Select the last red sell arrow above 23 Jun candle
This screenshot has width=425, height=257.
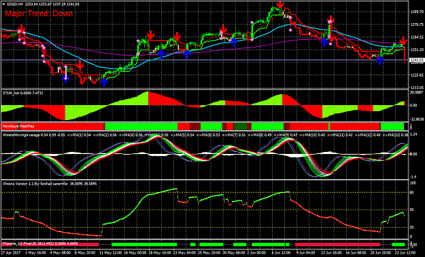403,41
